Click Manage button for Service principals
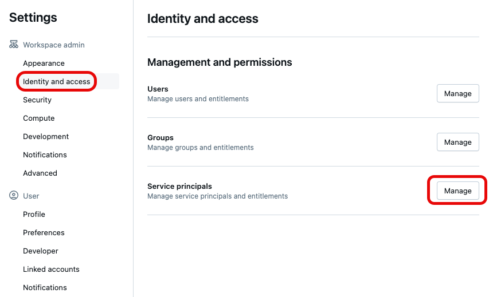 [x=457, y=191]
